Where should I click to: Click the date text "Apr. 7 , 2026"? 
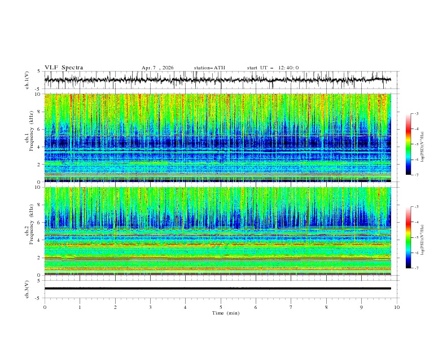point(157,68)
